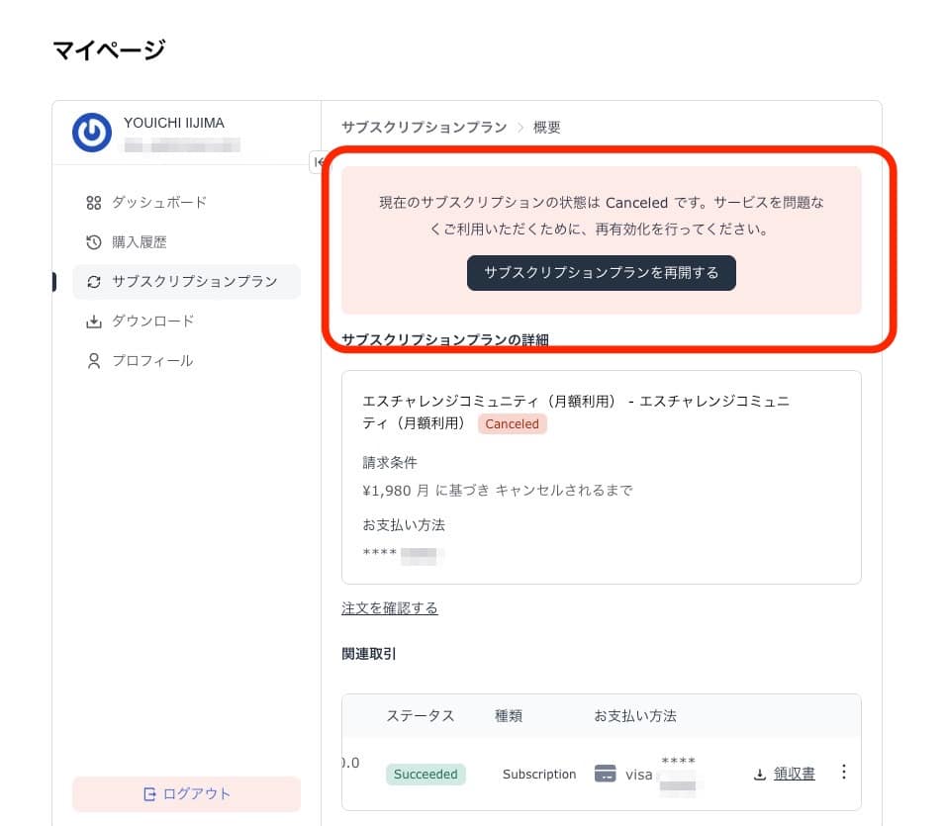Click the download tray icon in sidebar
Screen dimensions: 945x826
[x=93, y=321]
